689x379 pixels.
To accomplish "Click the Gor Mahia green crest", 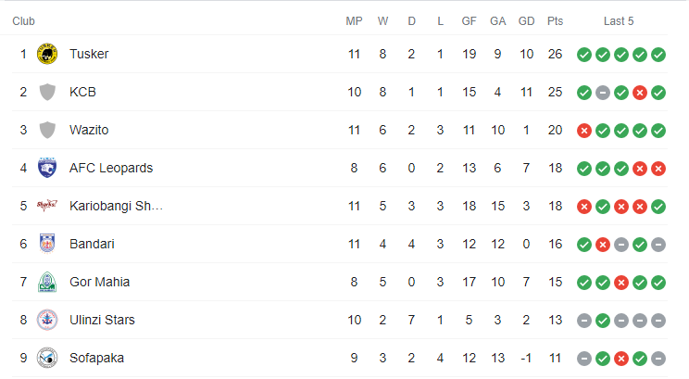I will pos(47,282).
